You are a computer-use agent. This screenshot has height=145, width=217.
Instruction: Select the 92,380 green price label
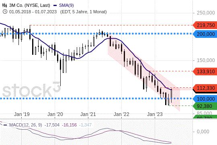205,106
